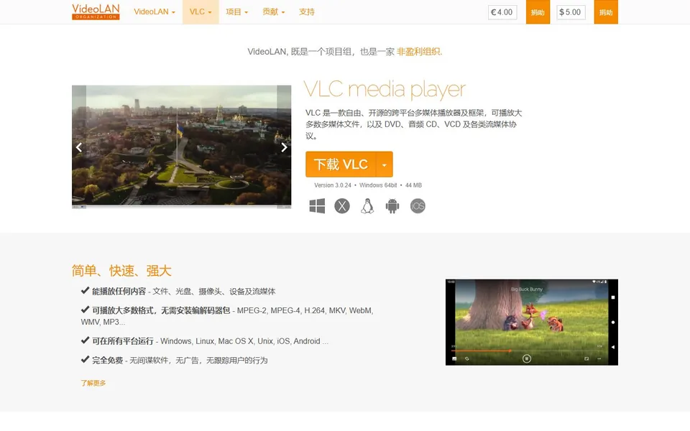Open the download options dropdown arrow
The image size is (690, 431).
[384, 164]
